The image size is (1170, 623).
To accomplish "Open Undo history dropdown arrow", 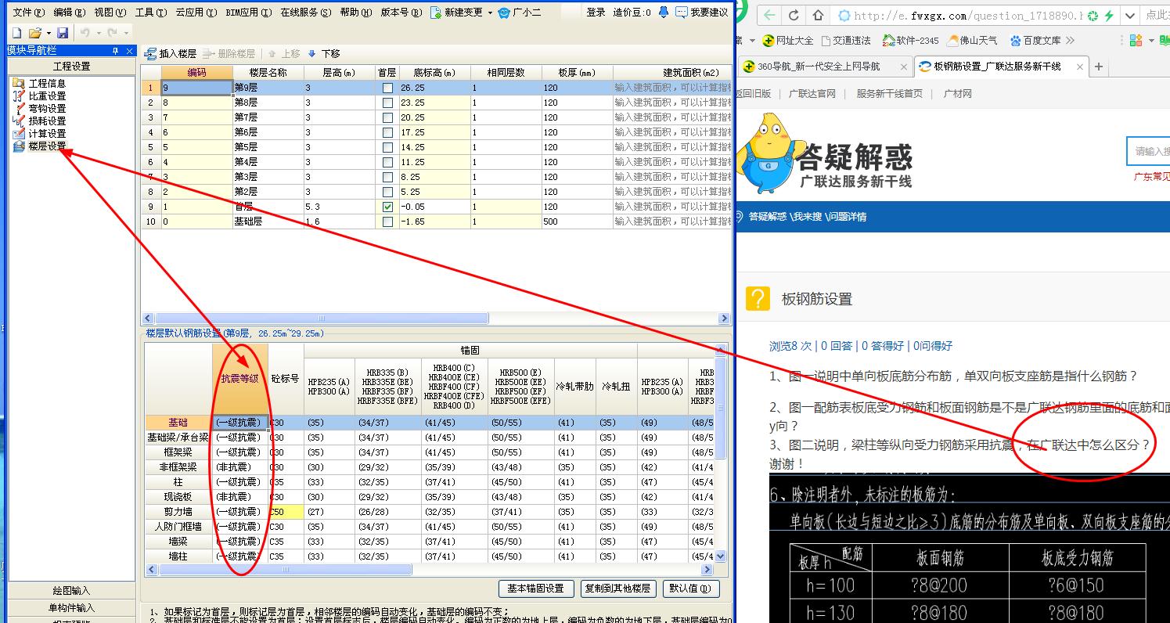I will click(99, 34).
